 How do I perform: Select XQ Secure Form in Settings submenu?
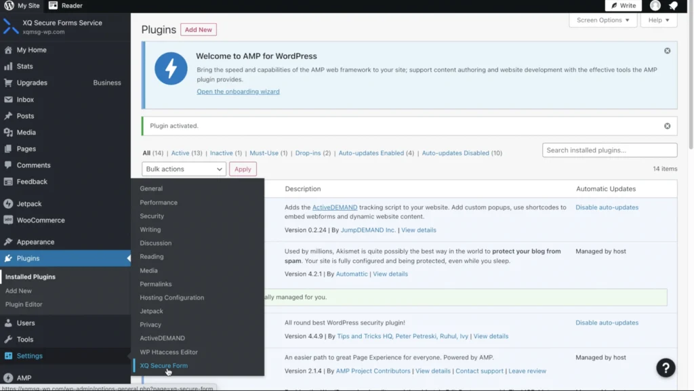[x=164, y=365]
